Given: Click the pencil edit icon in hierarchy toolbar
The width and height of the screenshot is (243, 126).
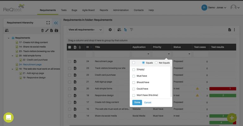Looking at the screenshot, I should click(x=47, y=30).
